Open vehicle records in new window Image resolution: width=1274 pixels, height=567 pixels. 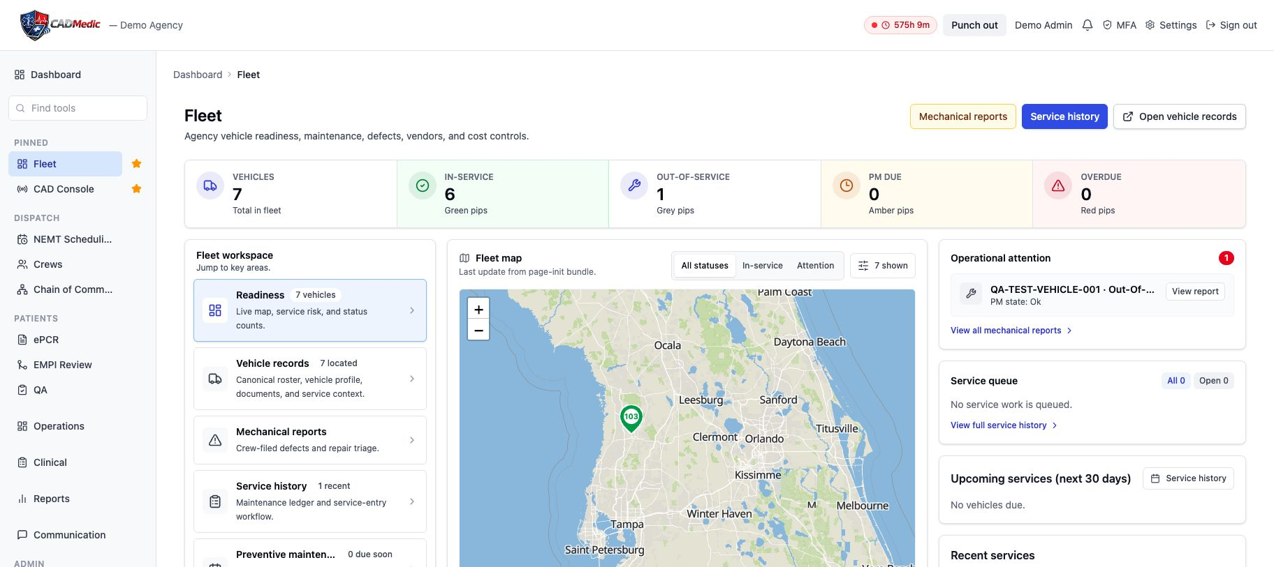click(1180, 116)
